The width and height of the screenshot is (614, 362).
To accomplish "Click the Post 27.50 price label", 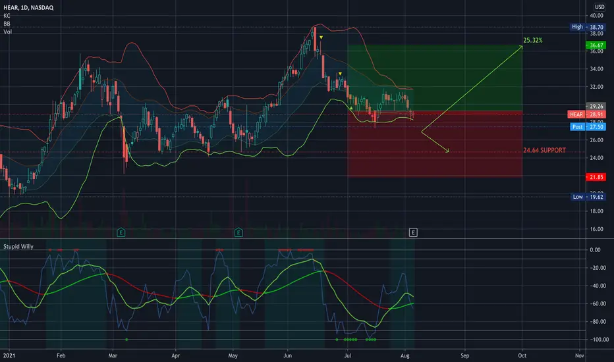I will pos(588,127).
